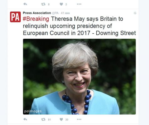Open tweet permalink via 41 мин timestamp
The image size is (149, 125).
click(x=65, y=13)
